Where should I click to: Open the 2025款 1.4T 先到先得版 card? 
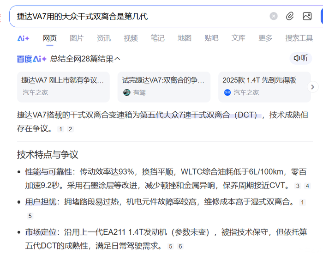pos(263,86)
